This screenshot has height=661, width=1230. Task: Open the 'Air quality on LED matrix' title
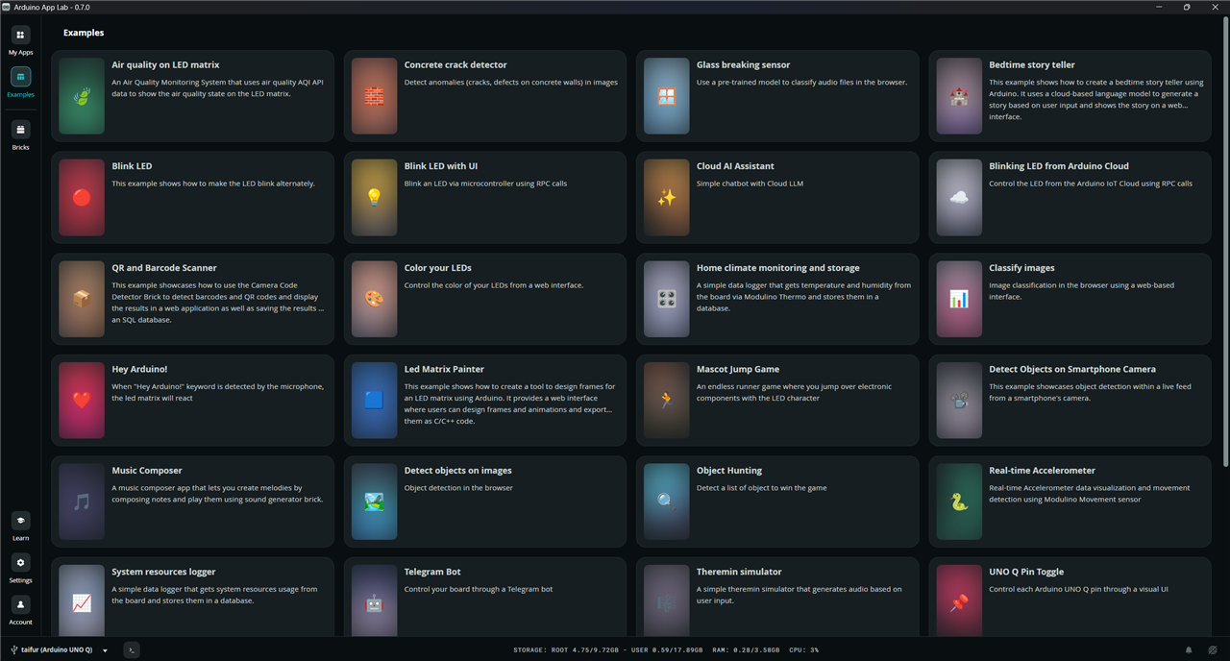tap(165, 65)
